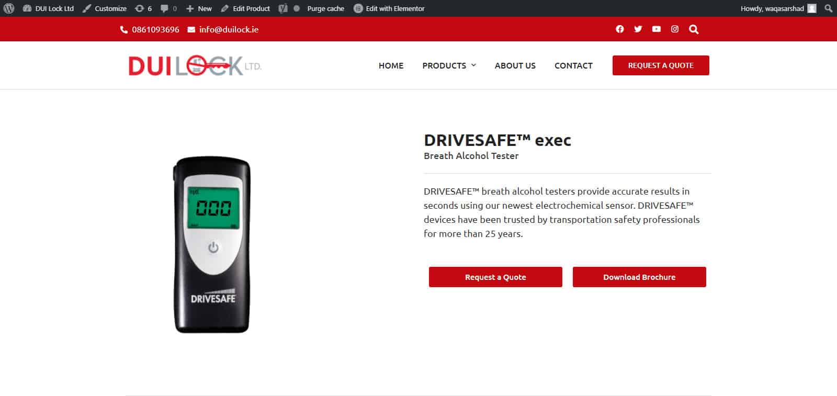Image resolution: width=837 pixels, height=396 pixels.
Task: Open the Twitter social icon
Action: click(x=638, y=29)
